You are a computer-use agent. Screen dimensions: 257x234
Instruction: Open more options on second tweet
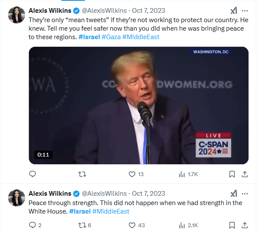point(245,194)
